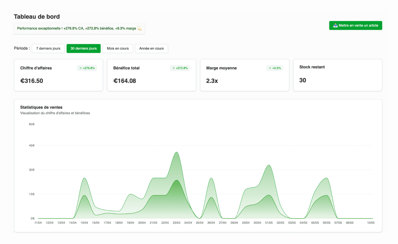398x244 pixels.
Task: Select the "30 derniers jours" tab
Action: coord(83,48)
